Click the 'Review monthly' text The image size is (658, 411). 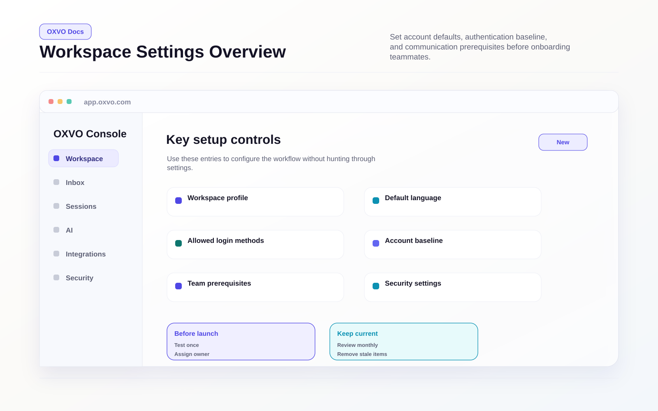coord(357,345)
